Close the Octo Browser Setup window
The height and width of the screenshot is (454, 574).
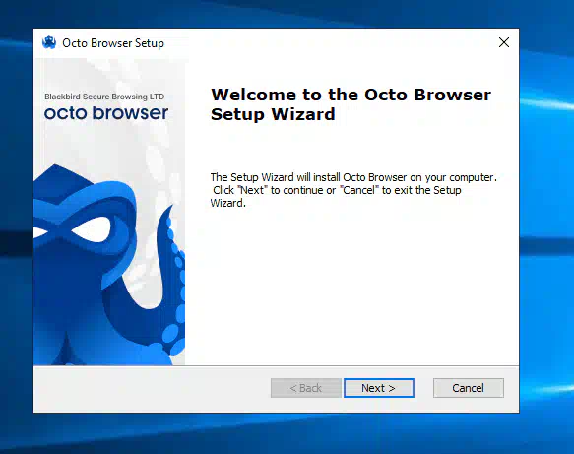click(504, 42)
